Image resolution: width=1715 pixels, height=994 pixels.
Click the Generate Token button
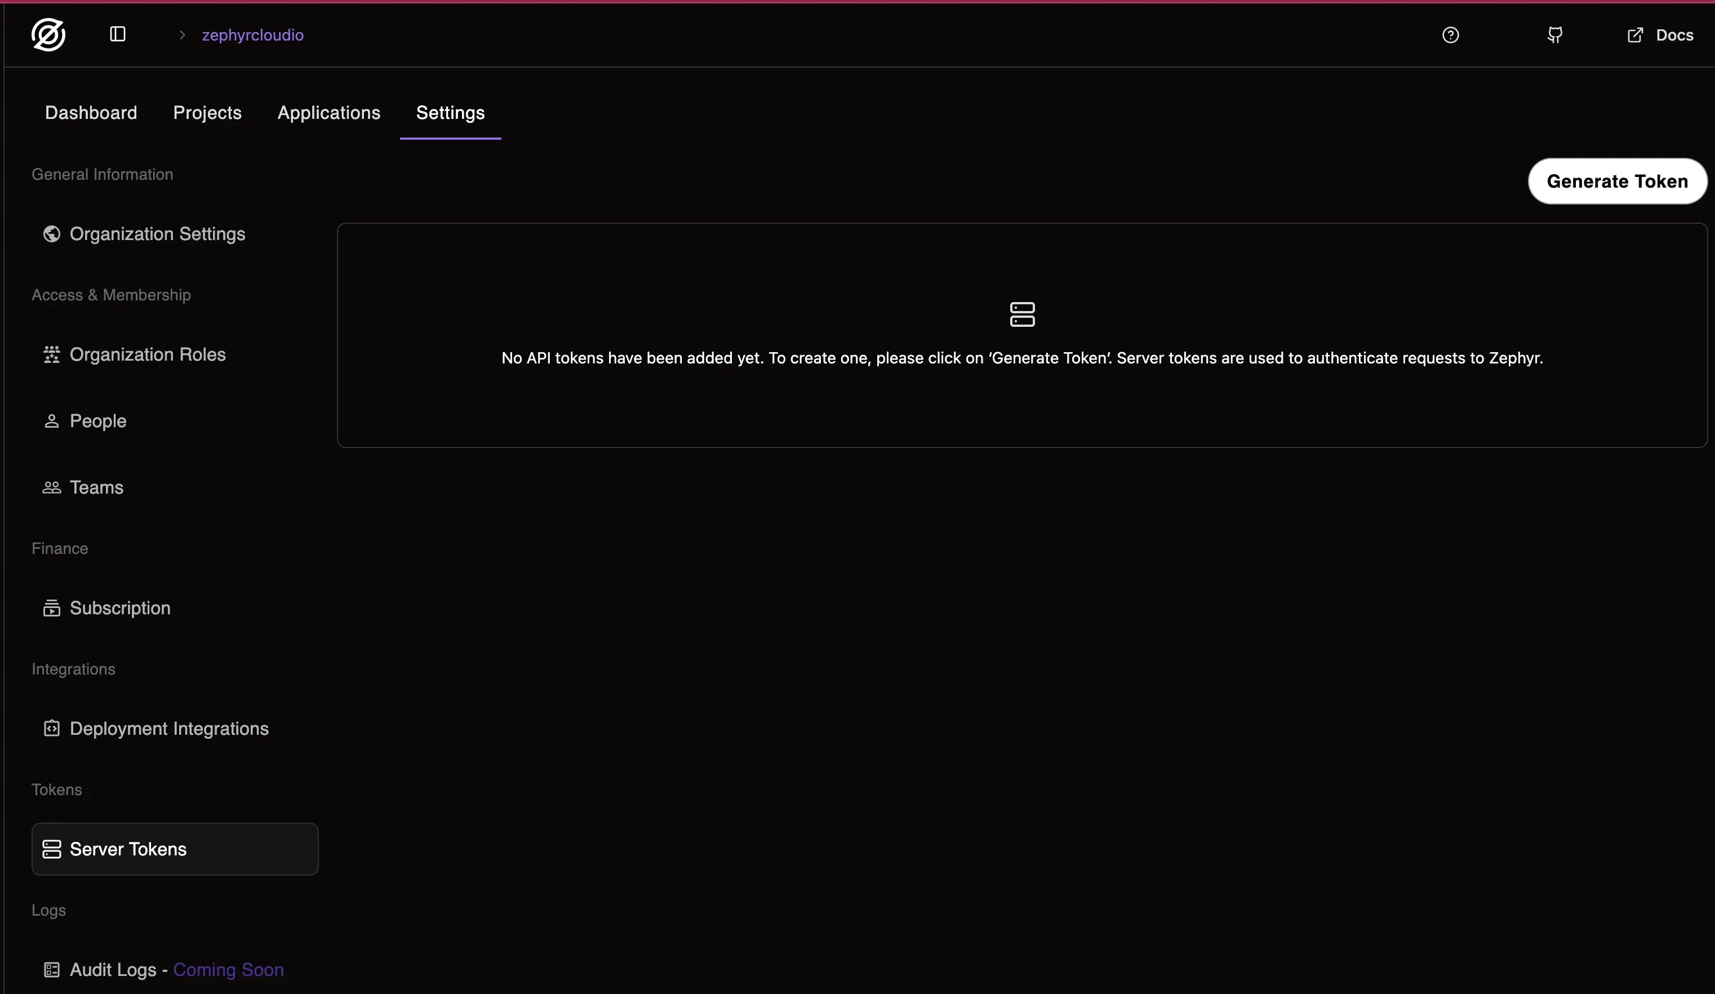click(x=1618, y=181)
